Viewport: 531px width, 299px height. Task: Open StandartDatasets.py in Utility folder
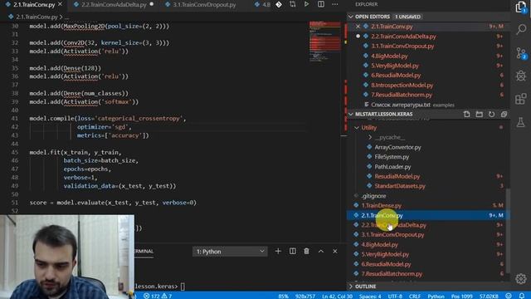pyautogui.click(x=400, y=186)
